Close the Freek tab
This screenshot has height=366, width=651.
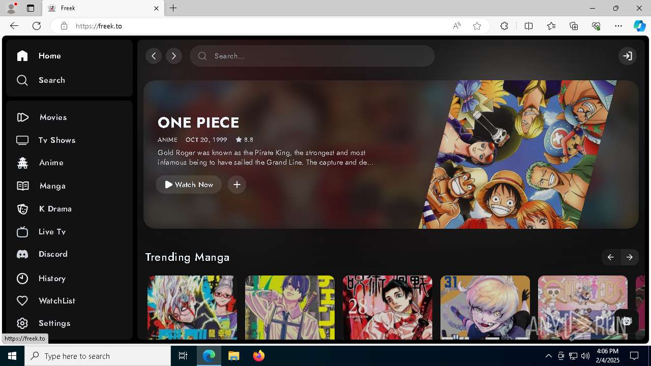tap(157, 8)
